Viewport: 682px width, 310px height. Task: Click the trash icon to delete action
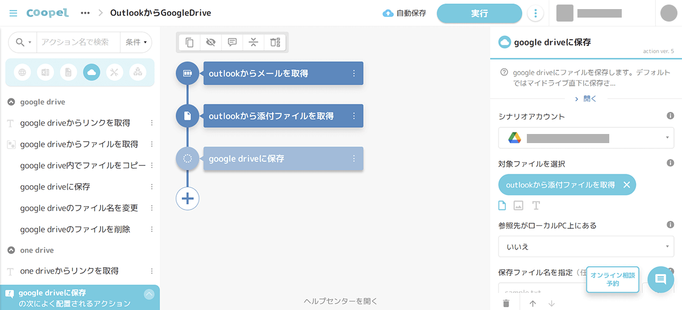(506, 303)
